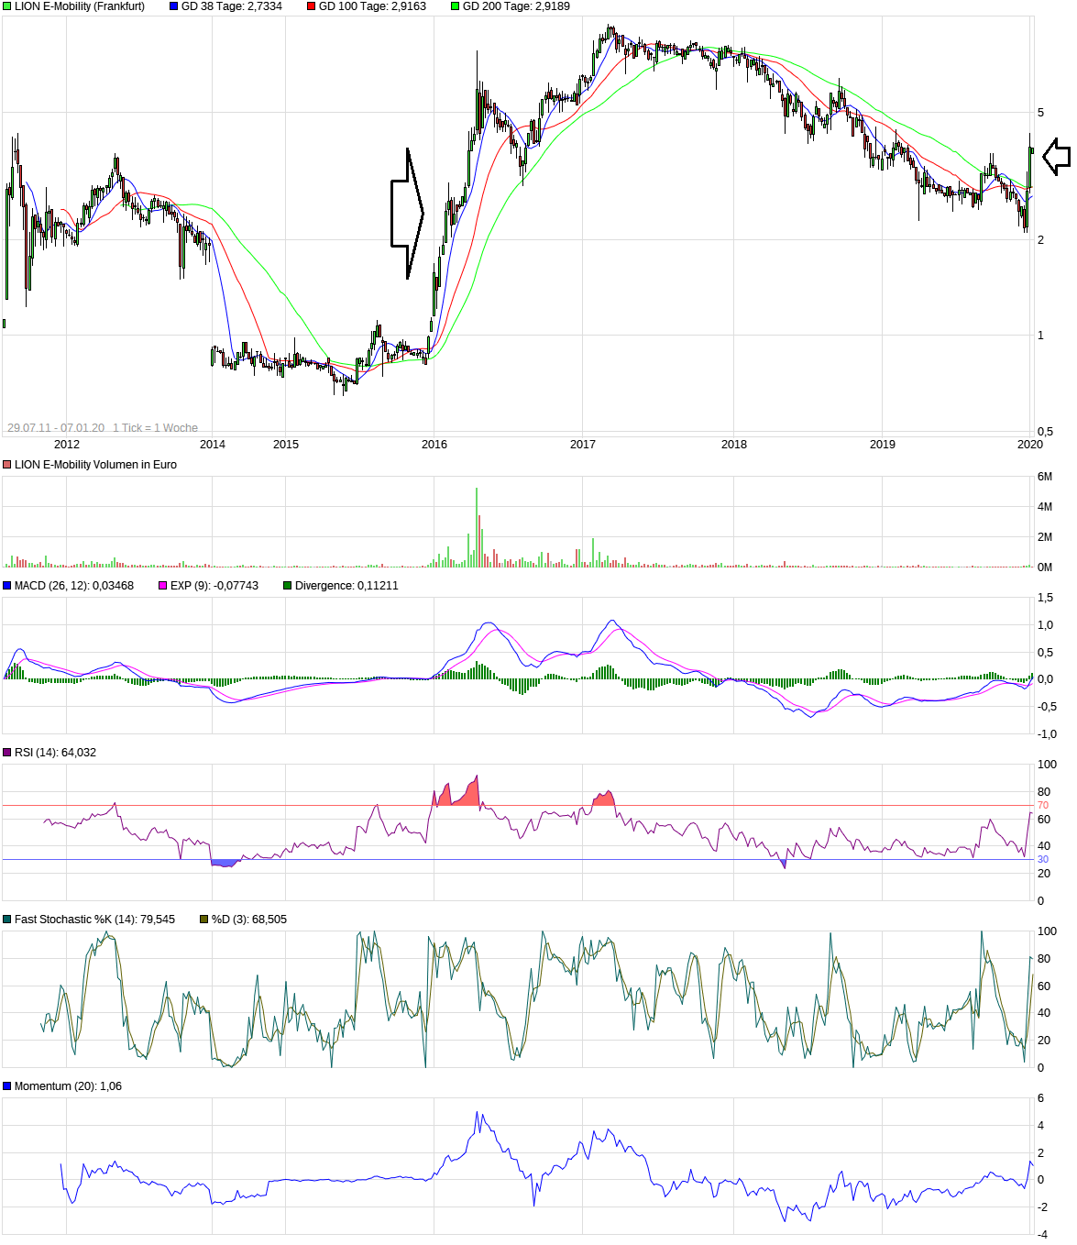1077x1245 pixels.
Task: Click the MACD axis value -1,0
Action: point(1047,734)
